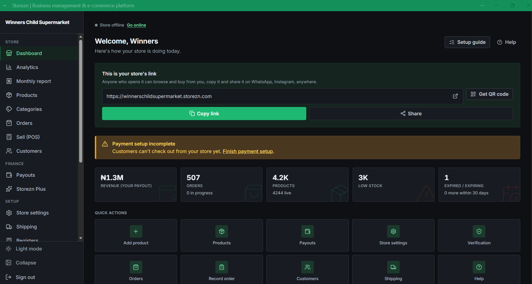532x284 pixels.
Task: Navigate to Categories in sidebar
Action: (39, 109)
